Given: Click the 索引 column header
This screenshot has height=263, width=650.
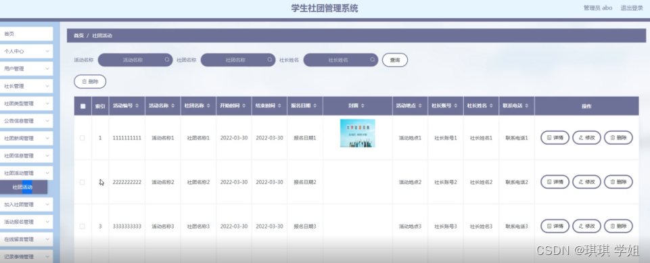Looking at the screenshot, I should coord(100,106).
